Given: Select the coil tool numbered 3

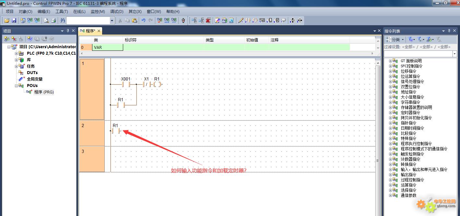Looking at the screenshot, I should [x=255, y=20].
